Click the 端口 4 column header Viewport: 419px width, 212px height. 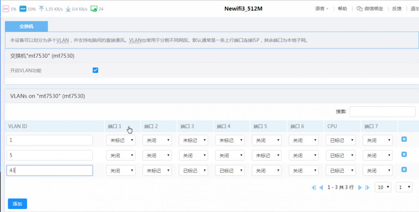(231, 126)
